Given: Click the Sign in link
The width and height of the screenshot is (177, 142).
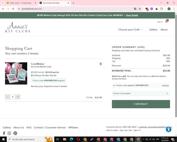Looking at the screenshot, I should (x=160, y=22).
